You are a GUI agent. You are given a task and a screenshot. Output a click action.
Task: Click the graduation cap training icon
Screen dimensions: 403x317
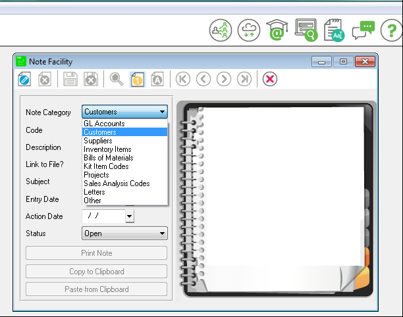[x=277, y=30]
